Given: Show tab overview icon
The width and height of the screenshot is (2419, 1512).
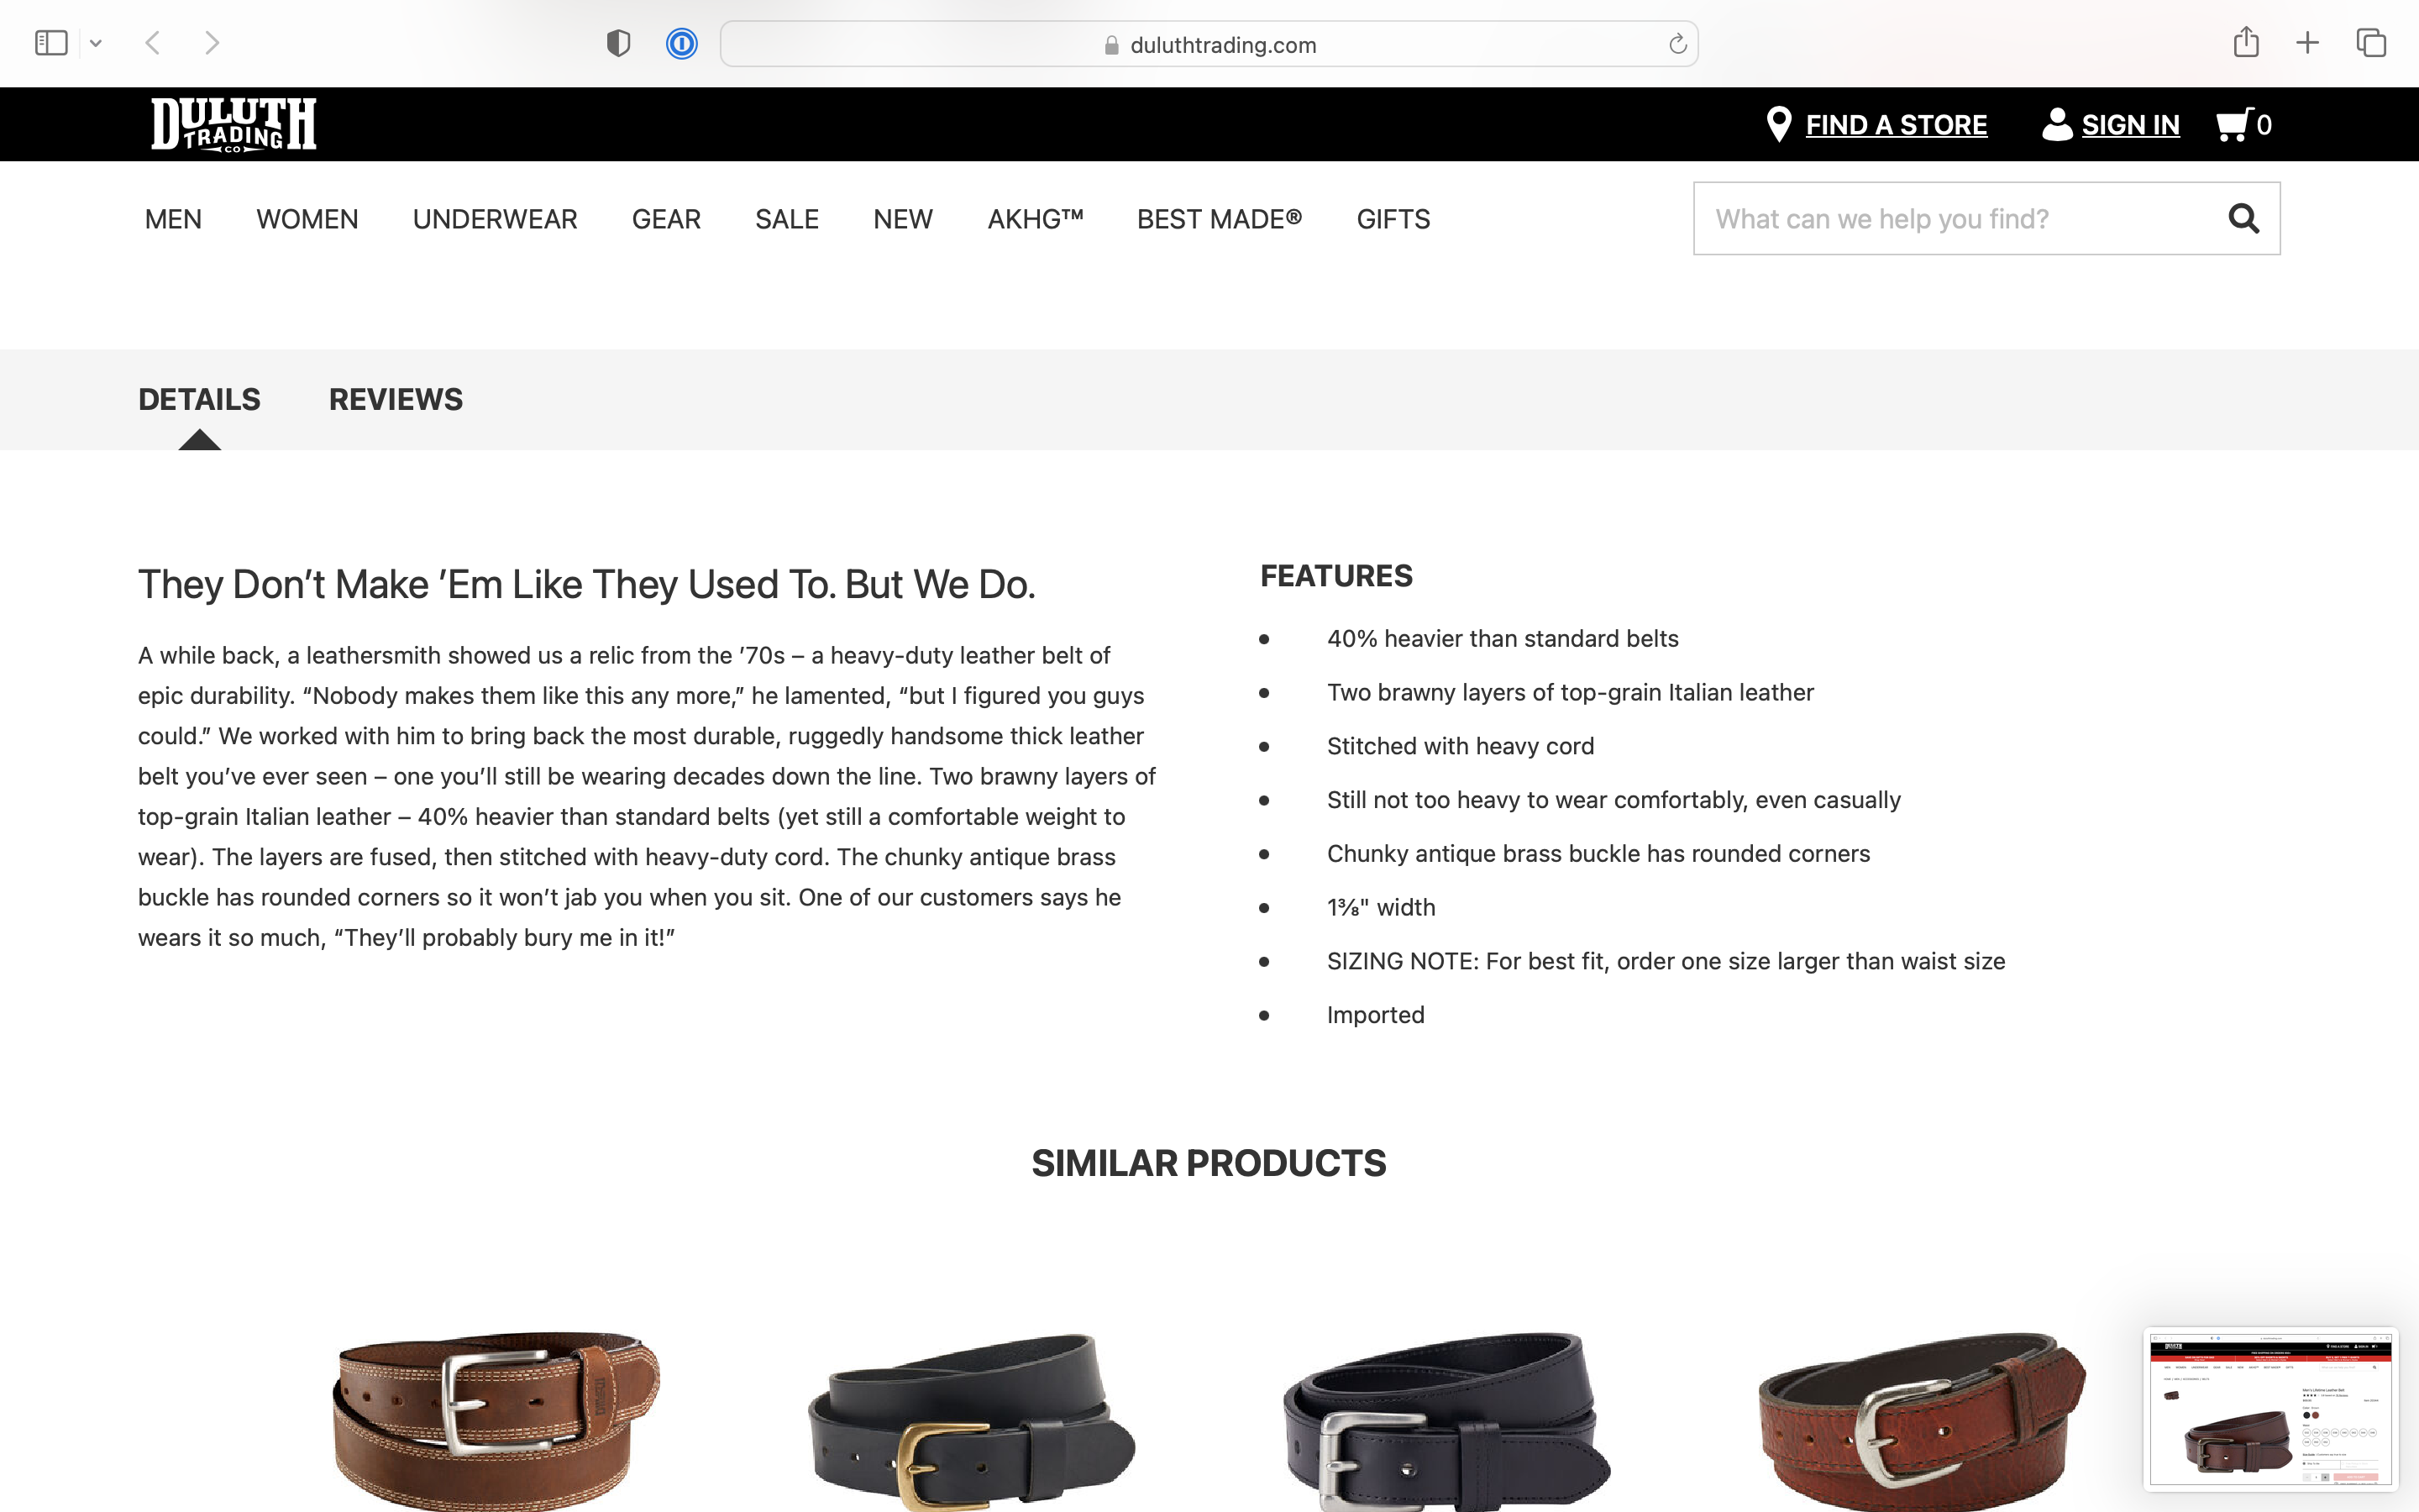Looking at the screenshot, I should [2371, 43].
